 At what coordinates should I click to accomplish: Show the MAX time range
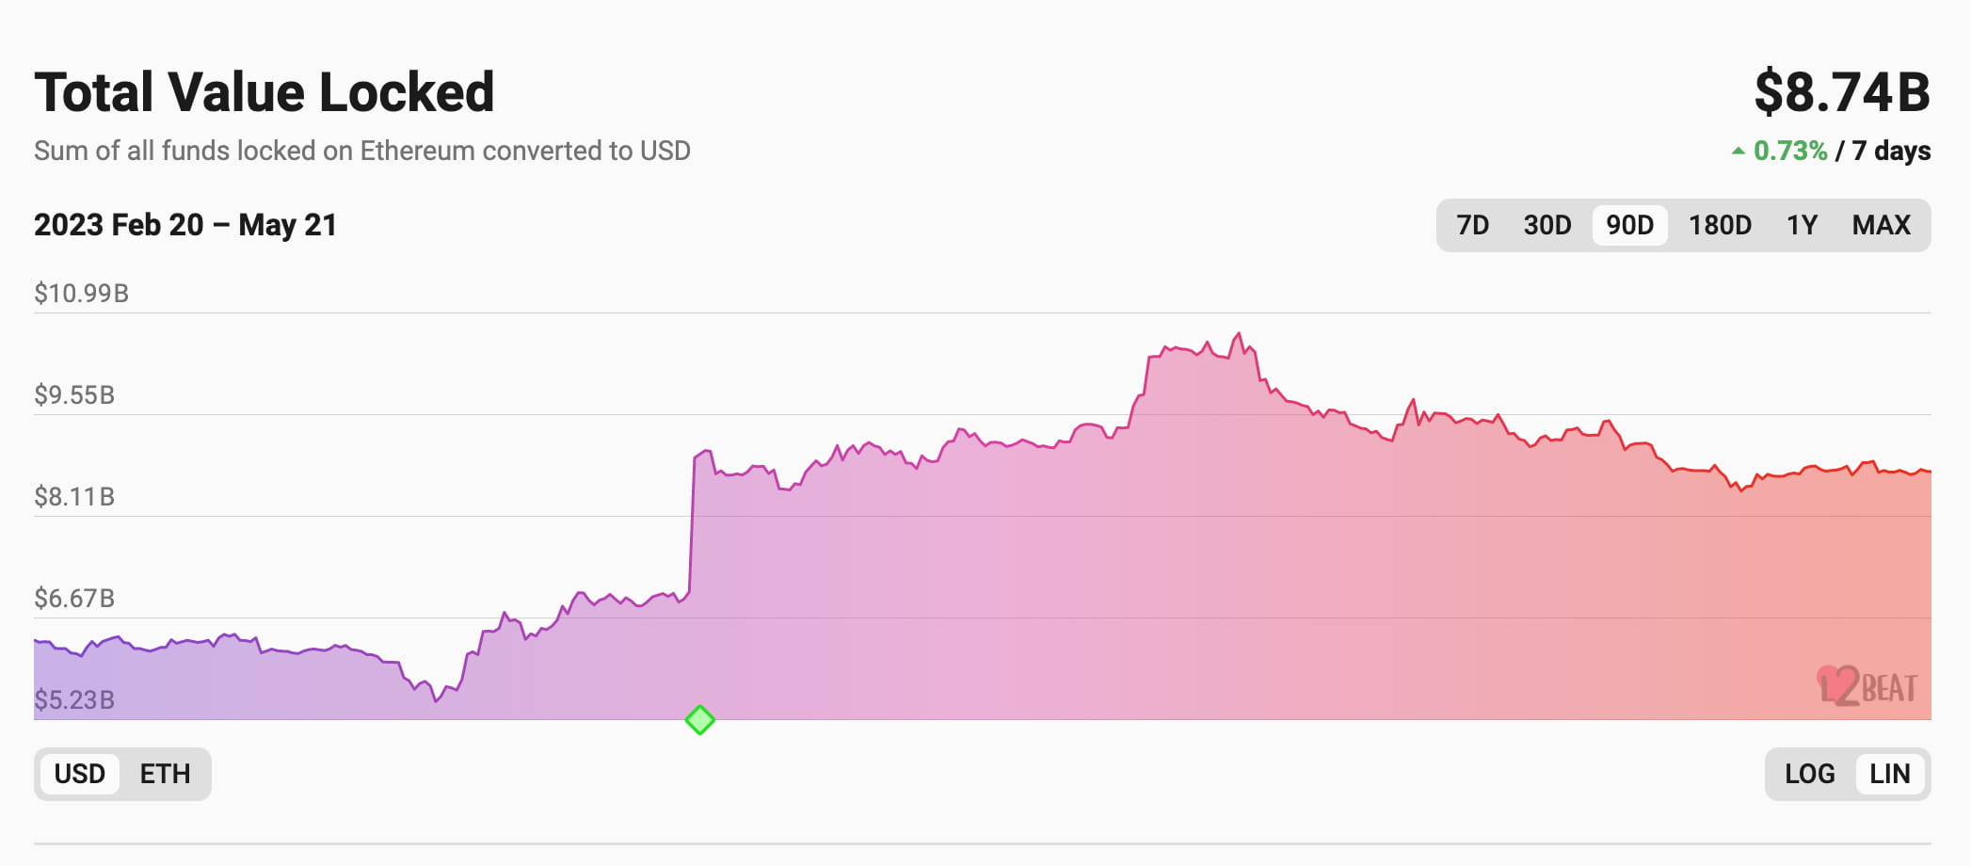[1881, 225]
